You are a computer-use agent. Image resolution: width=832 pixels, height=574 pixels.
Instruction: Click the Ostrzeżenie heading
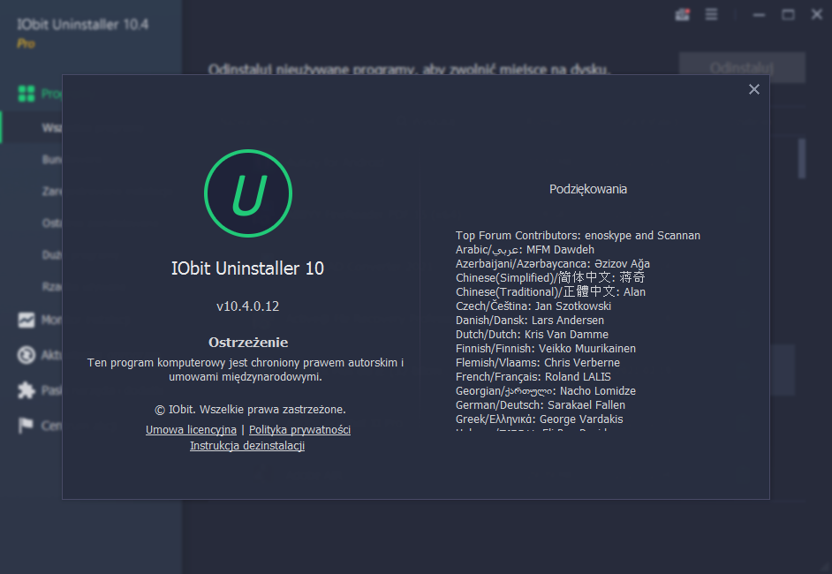(x=248, y=343)
